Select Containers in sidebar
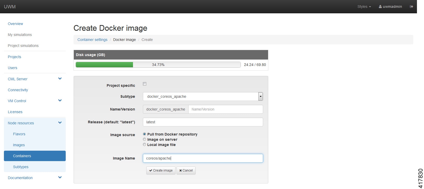This screenshot has height=189, width=424. (35, 156)
